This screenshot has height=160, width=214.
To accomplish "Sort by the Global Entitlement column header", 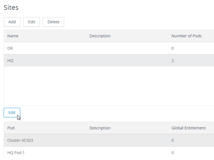I will point(188,128).
